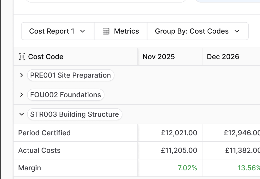Expand the PRE001 Site Preparation row
The image size is (260, 179).
[22, 75]
